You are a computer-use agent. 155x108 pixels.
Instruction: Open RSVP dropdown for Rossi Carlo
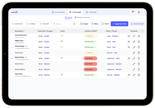point(90,53)
